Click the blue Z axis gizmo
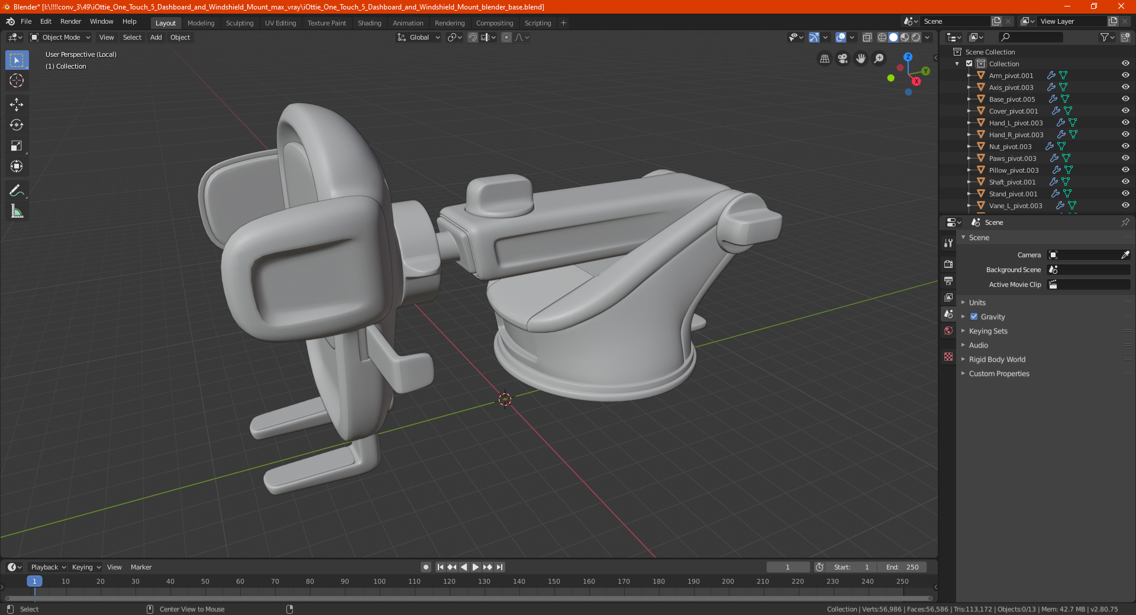This screenshot has width=1136, height=615. (908, 57)
